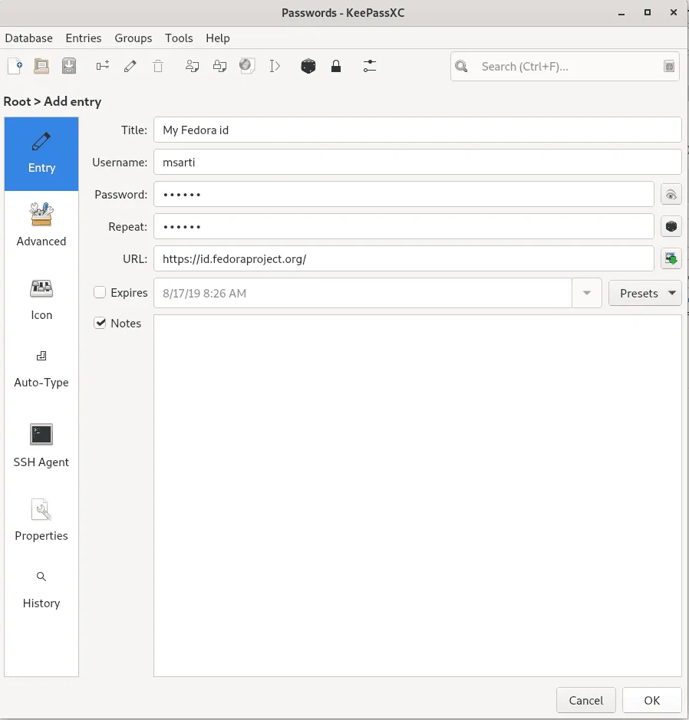Open the expiration date dropdown arrow
The image size is (689, 720).
(x=587, y=293)
